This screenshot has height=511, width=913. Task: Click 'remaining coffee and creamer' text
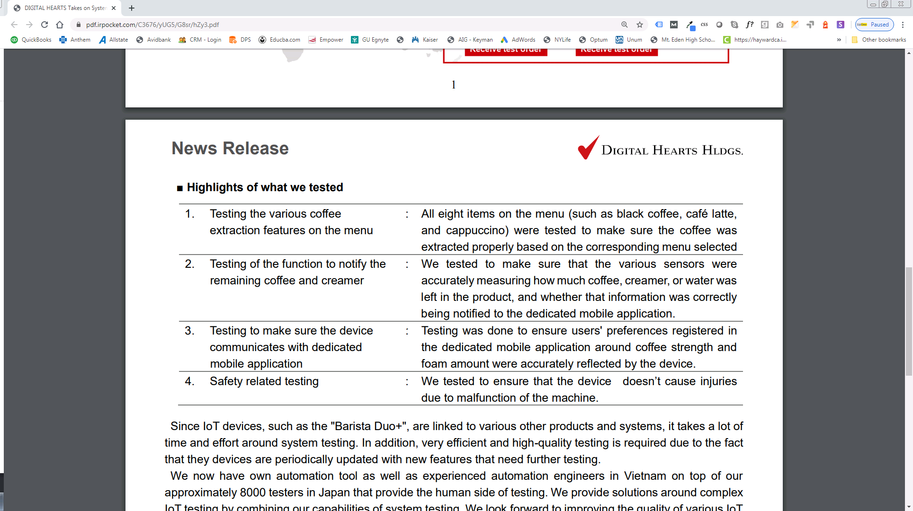click(x=286, y=281)
